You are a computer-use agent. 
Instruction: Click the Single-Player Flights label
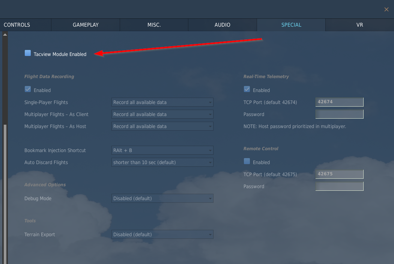pyautogui.click(x=46, y=102)
